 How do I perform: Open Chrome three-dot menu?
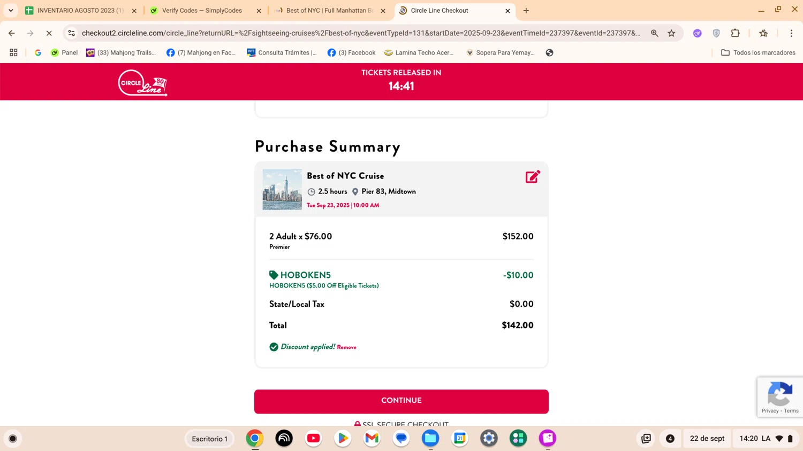click(x=791, y=33)
